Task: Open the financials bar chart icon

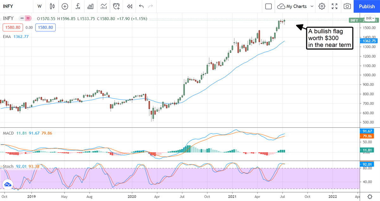Action: [x=91, y=6]
